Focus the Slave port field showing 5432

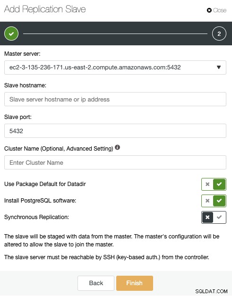[x=115, y=131]
